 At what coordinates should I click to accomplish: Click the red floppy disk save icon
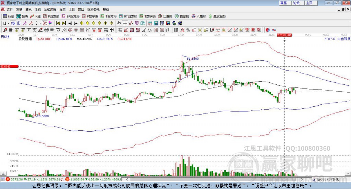click(x=168, y=23)
